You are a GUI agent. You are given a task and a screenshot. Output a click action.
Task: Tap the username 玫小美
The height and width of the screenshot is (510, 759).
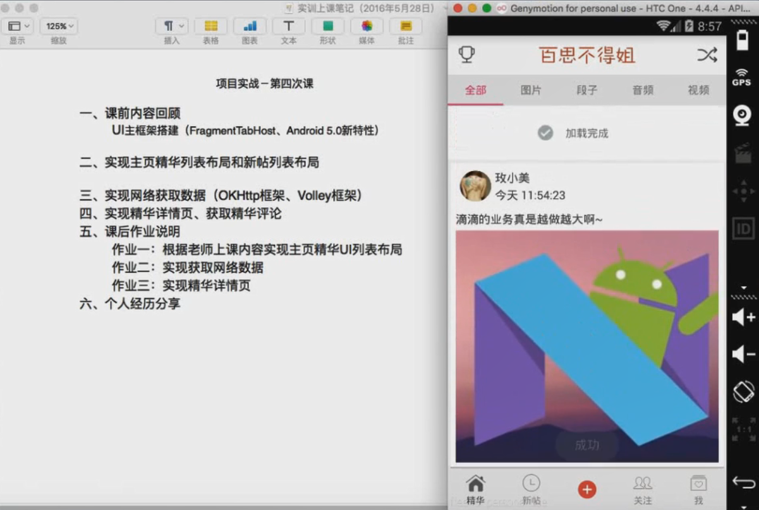(x=513, y=179)
